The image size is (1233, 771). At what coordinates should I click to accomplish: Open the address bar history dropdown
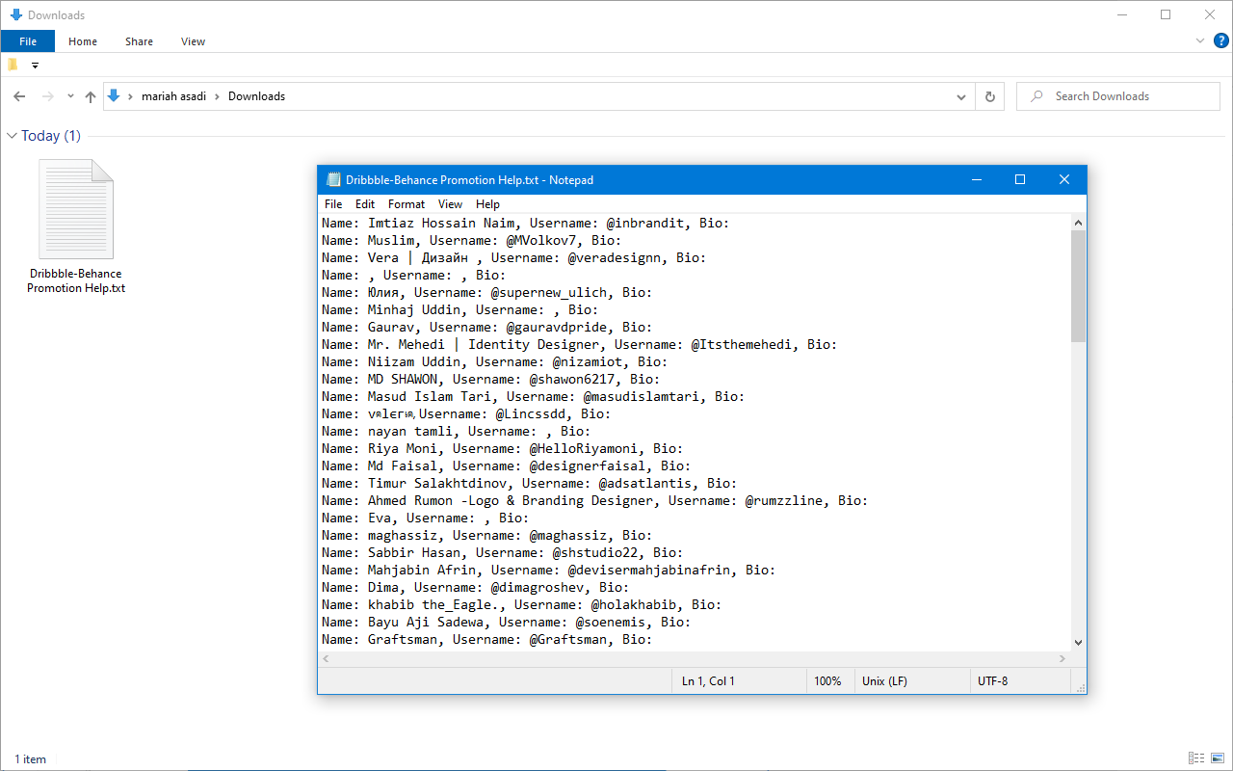(x=961, y=96)
